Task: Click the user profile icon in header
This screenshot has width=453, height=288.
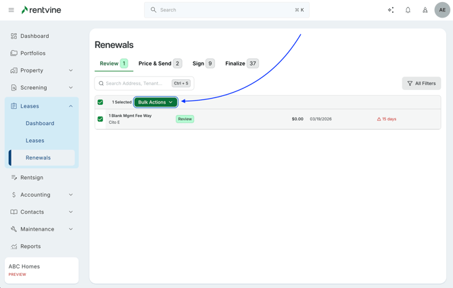Action: point(425,10)
